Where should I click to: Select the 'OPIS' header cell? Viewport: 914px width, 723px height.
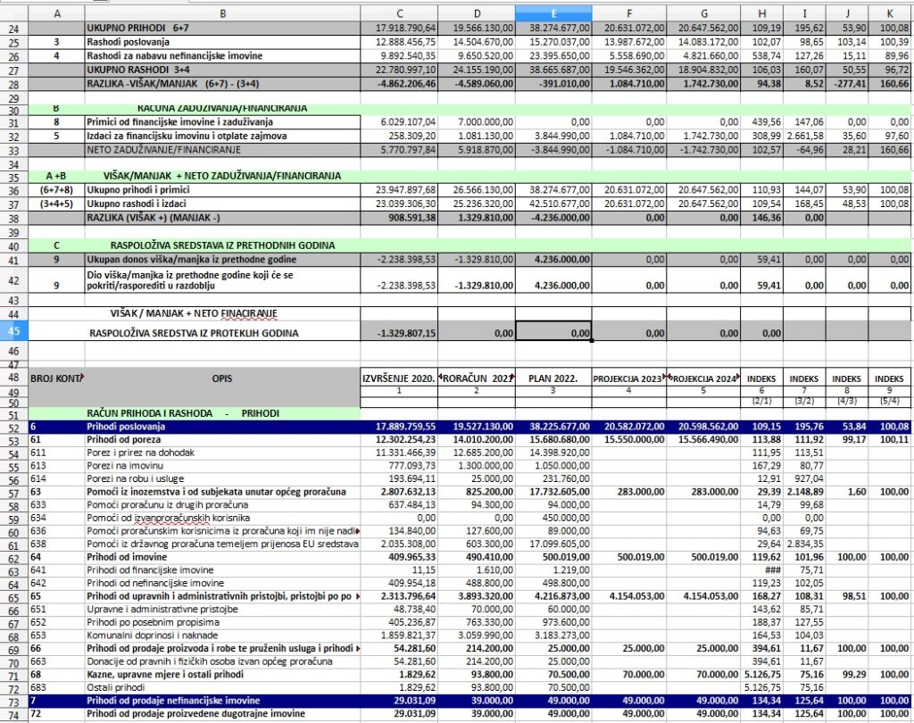(222, 378)
